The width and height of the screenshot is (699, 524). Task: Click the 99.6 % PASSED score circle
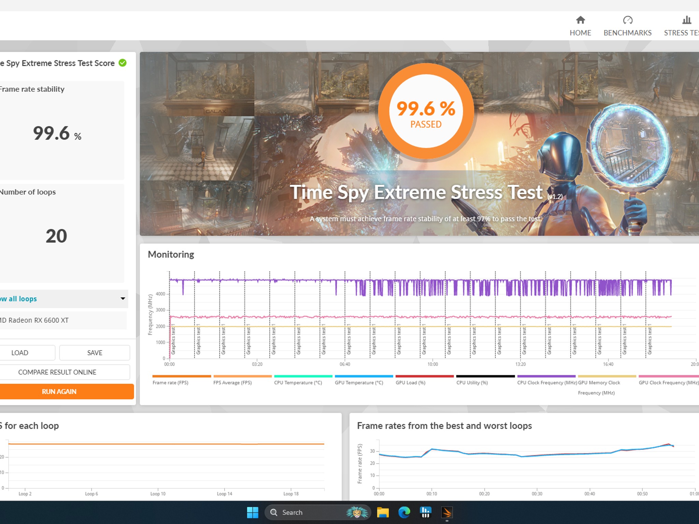426,111
